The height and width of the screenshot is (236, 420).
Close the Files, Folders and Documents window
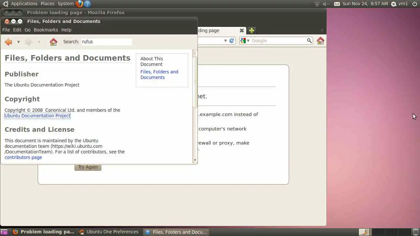[x=7, y=21]
